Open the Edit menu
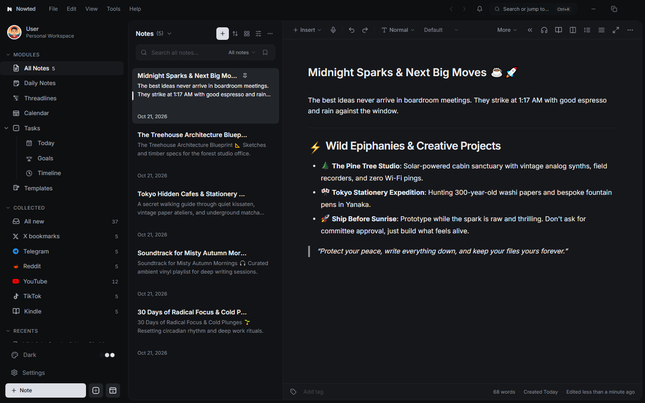The width and height of the screenshot is (645, 403). pos(72,9)
